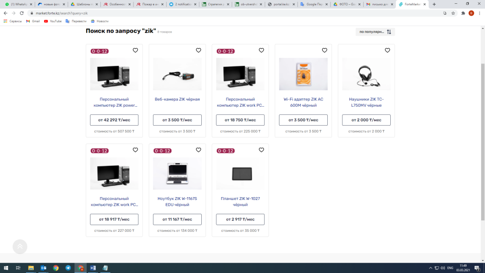Open the YouTube bookmark

point(53,21)
